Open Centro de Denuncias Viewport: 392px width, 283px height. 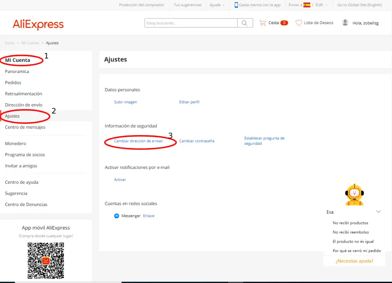[x=26, y=204]
